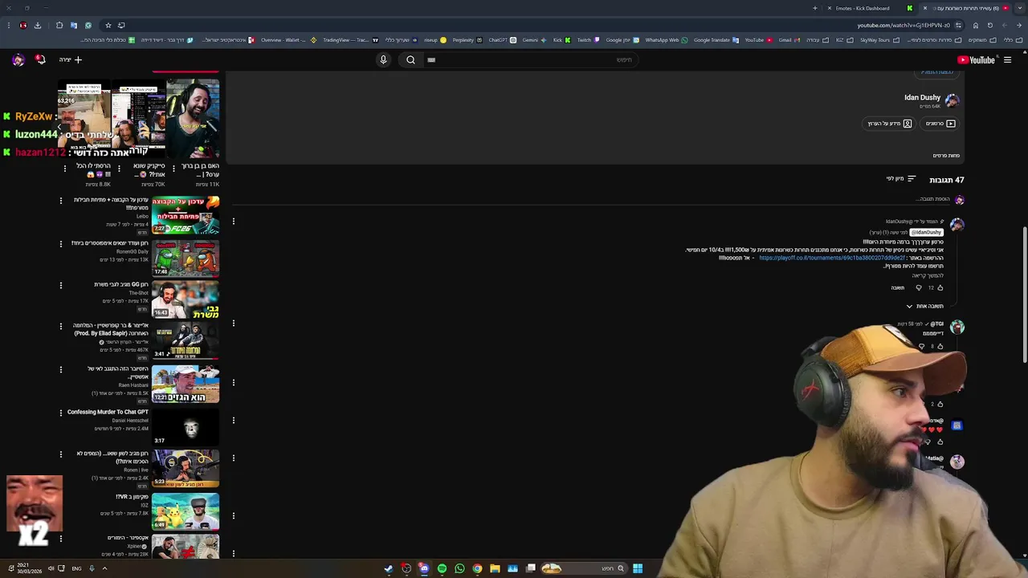Open the Google Translate bookmark
1028x578 pixels.
(x=716, y=39)
